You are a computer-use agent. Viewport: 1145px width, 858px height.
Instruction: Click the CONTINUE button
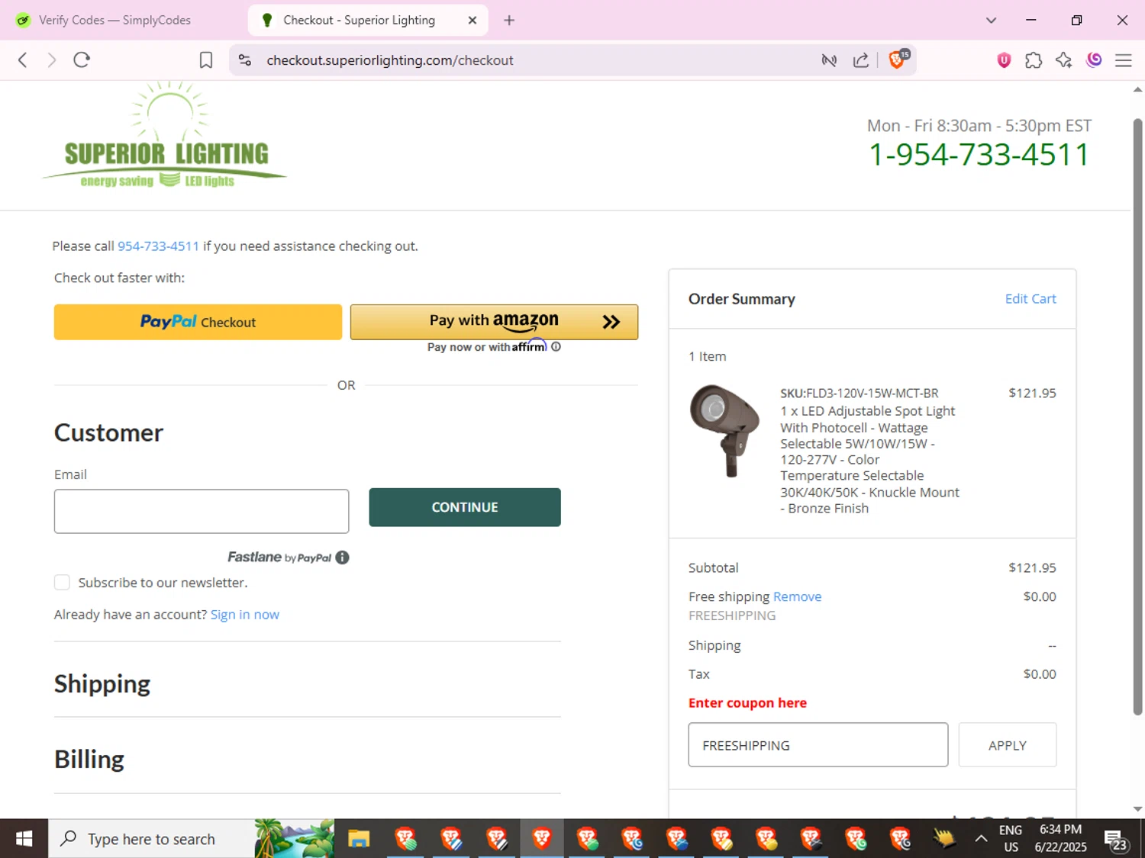tap(465, 507)
